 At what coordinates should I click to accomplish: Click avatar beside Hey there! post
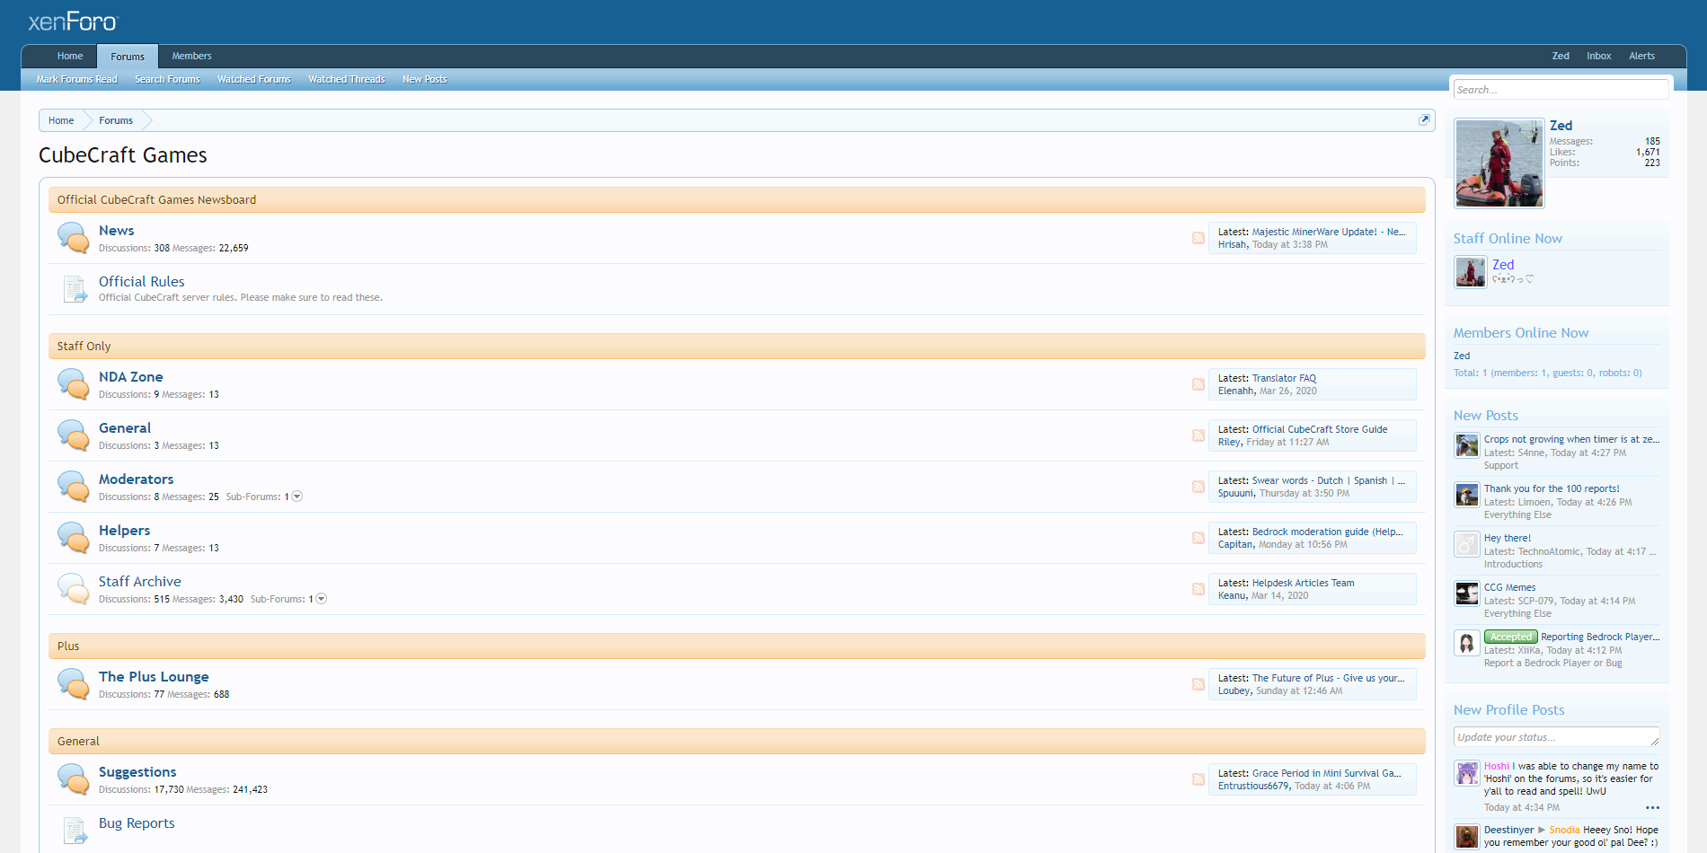(x=1467, y=544)
